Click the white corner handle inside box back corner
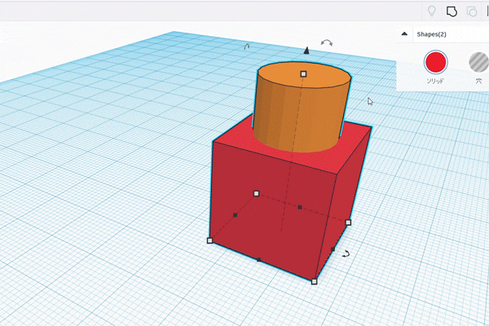The width and height of the screenshot is (489, 326). click(257, 194)
